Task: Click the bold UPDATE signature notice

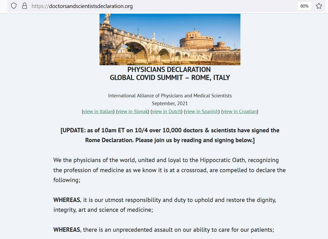Action: coord(170,130)
